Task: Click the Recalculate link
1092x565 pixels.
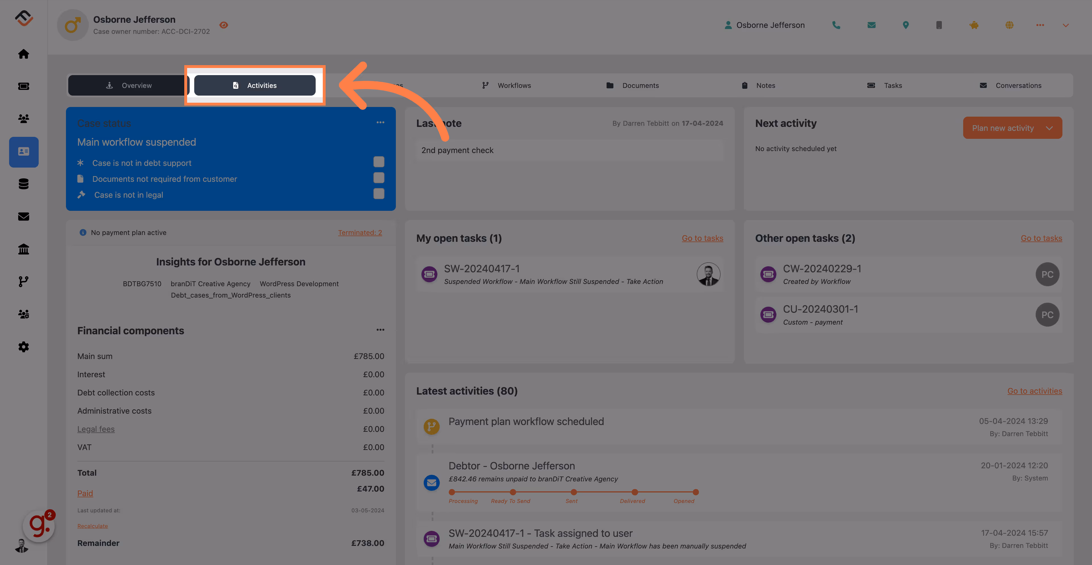Action: click(x=92, y=526)
